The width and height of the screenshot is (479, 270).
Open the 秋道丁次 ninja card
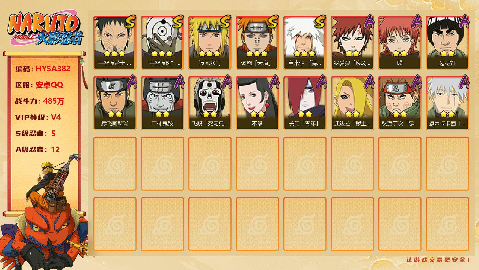point(400,103)
